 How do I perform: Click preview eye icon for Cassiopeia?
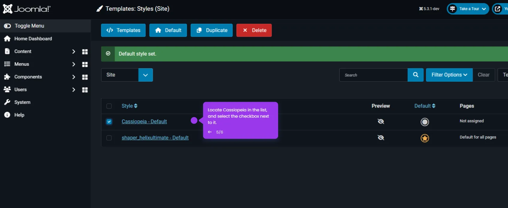point(381,122)
